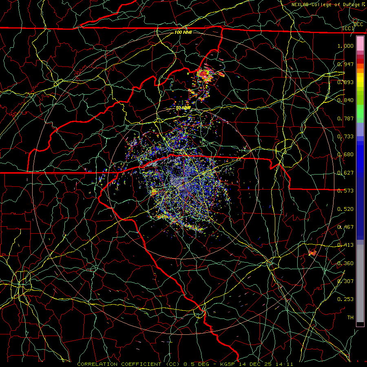Click the 0.5 DEG elevation text
The width and height of the screenshot is (367, 367).
[197, 364]
